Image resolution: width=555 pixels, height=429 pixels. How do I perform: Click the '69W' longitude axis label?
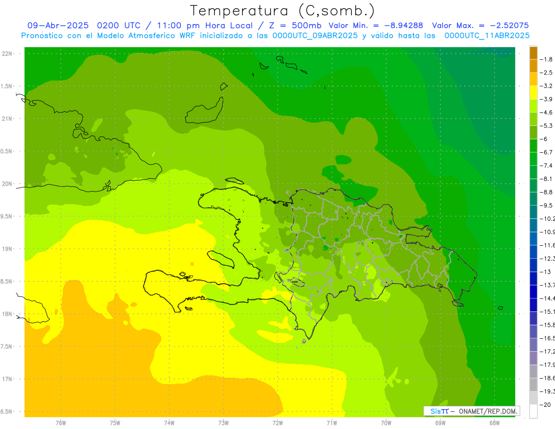click(440, 423)
